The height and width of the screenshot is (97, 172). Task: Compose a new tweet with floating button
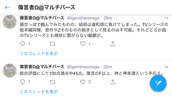coord(158,83)
